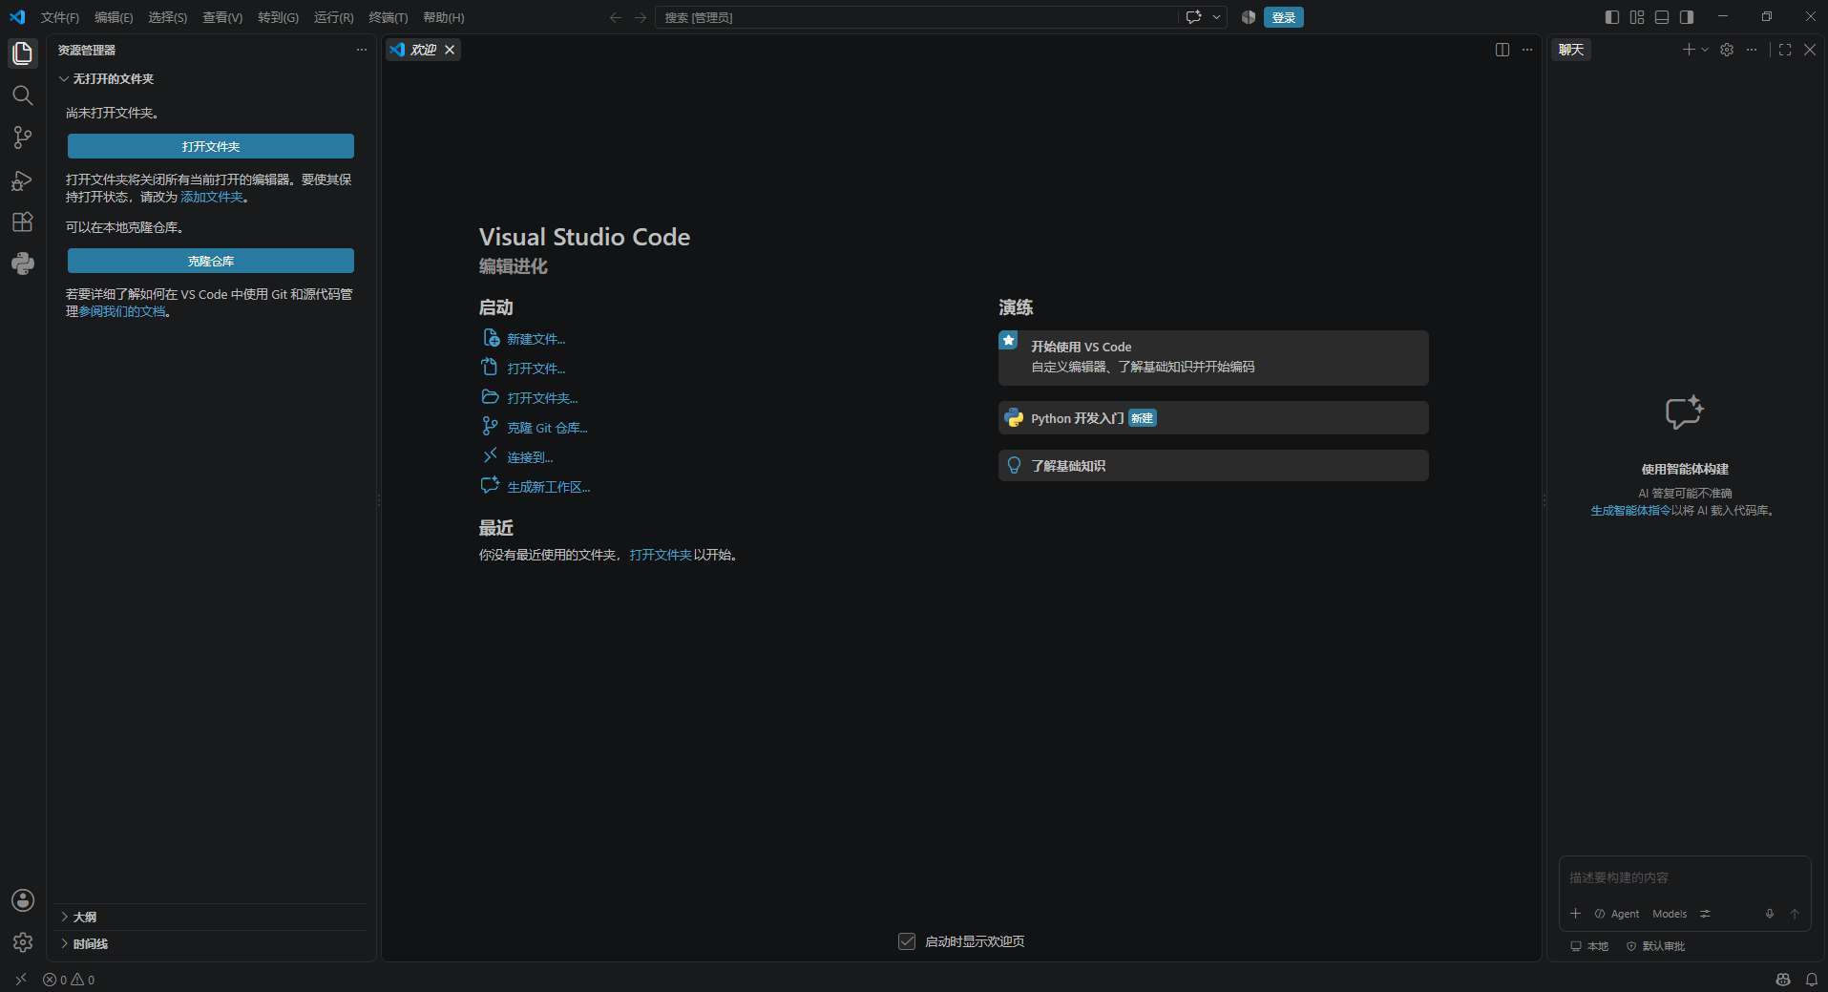Open chat panel settings gear

click(1727, 50)
